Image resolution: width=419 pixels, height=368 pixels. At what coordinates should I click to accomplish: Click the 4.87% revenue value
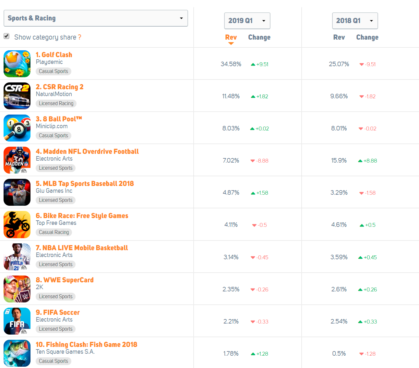[x=231, y=193]
